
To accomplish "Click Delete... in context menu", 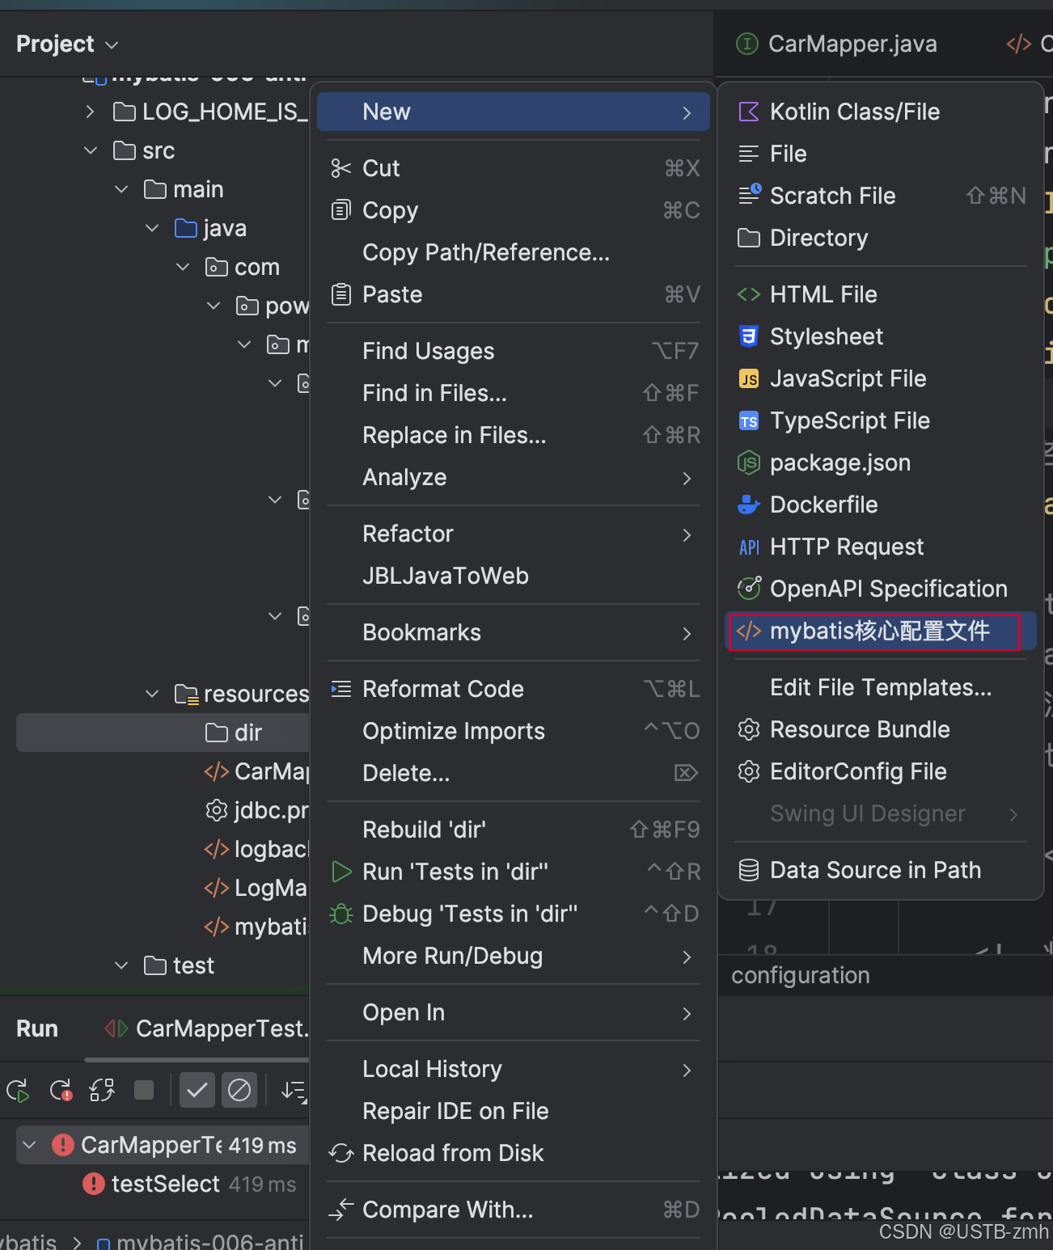I will point(514,773).
